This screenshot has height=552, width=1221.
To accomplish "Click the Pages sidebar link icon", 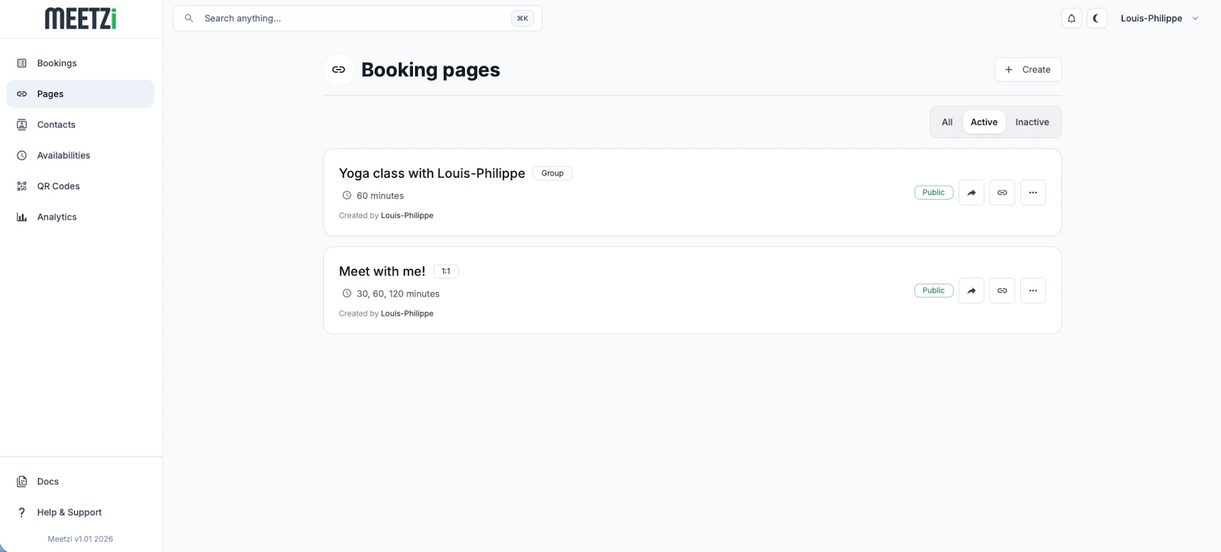I will [22, 94].
